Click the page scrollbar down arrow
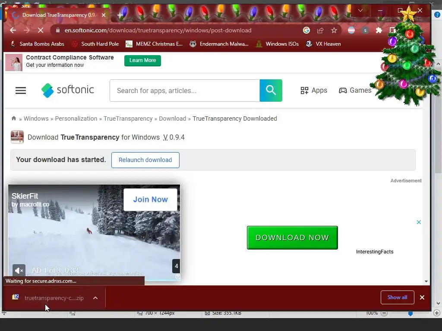The image size is (442, 331). 426,281
